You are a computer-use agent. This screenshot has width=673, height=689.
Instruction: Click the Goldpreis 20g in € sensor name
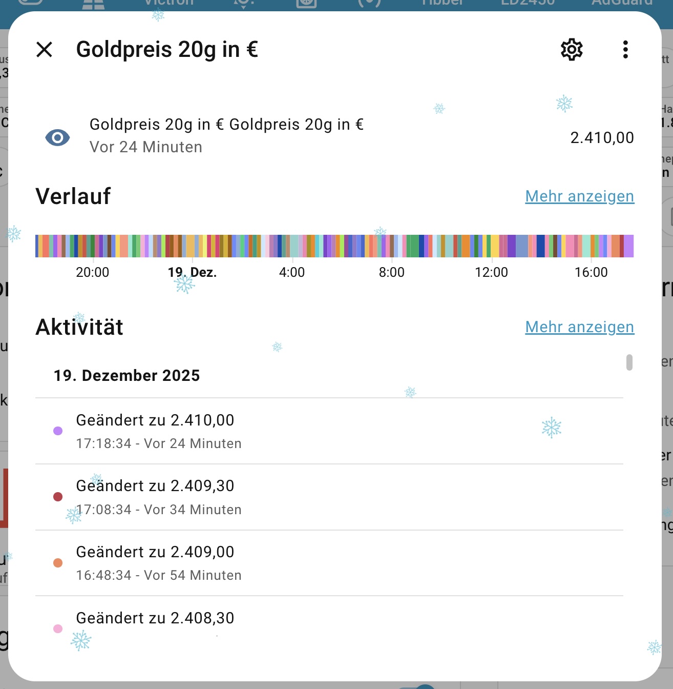click(x=226, y=125)
